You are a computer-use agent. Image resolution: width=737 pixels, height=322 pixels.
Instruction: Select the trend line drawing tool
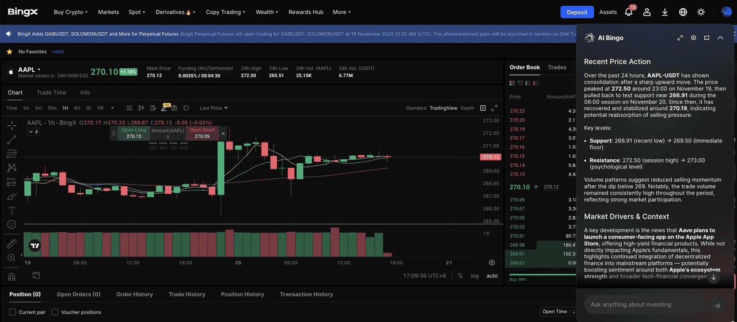(12, 140)
